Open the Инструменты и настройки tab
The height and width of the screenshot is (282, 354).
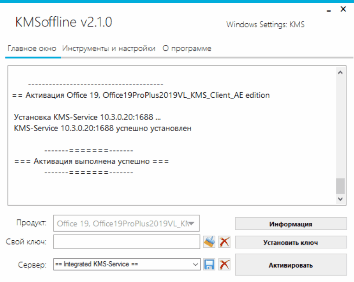pyautogui.click(x=109, y=48)
